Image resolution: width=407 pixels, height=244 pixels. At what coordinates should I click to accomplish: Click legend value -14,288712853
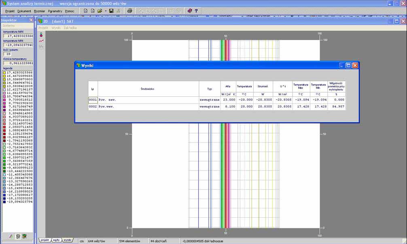tap(20, 185)
